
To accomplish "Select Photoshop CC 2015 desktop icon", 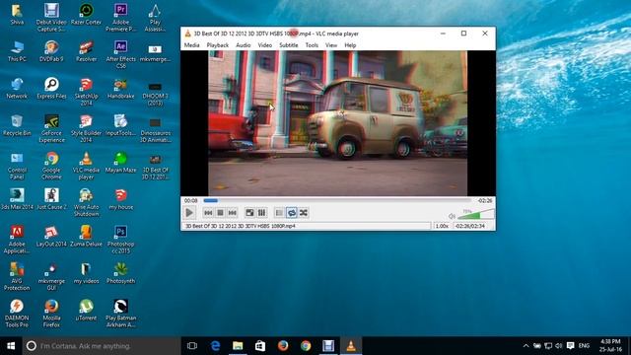I will (120, 239).
